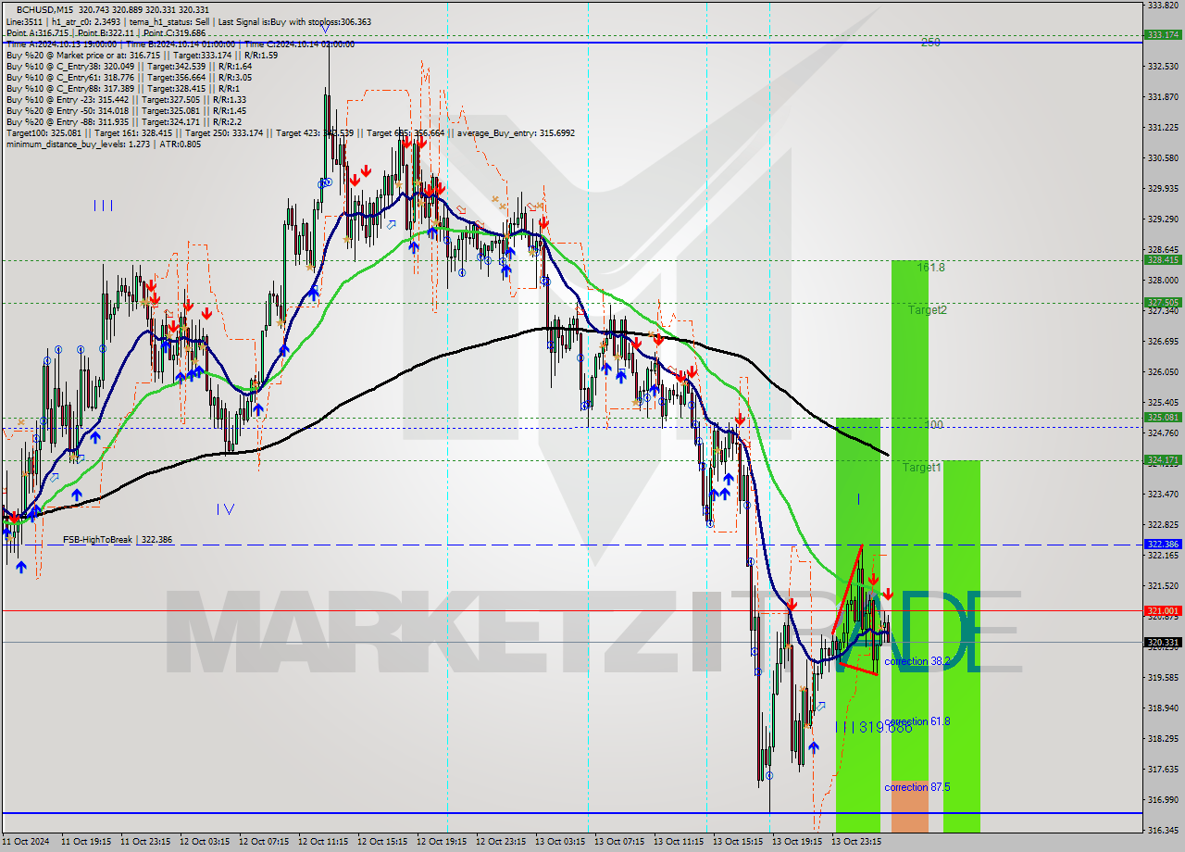The image size is (1185, 852).
Task: Select the blue 322.386 price tag
Action: 1163,544
